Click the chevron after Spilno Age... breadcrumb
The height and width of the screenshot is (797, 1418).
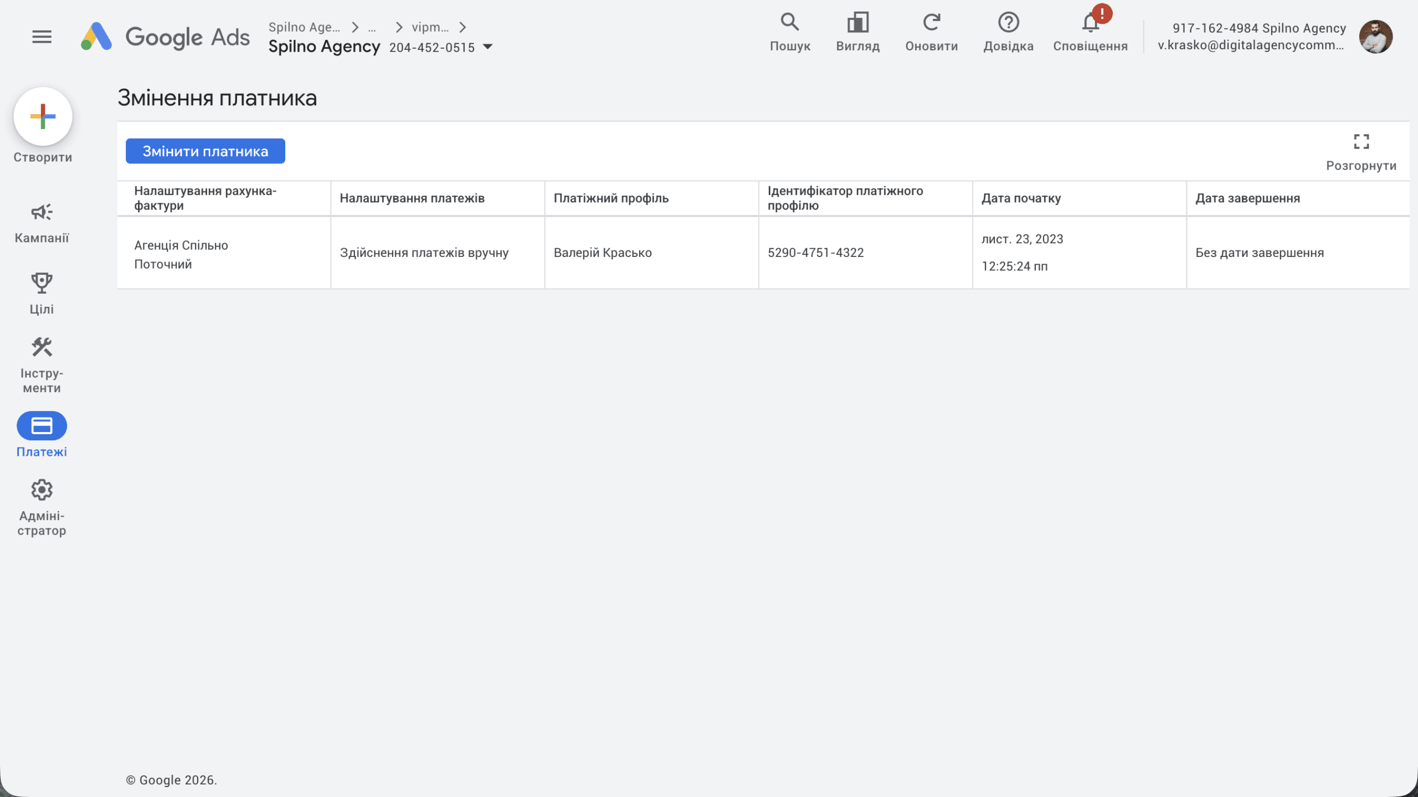355,27
